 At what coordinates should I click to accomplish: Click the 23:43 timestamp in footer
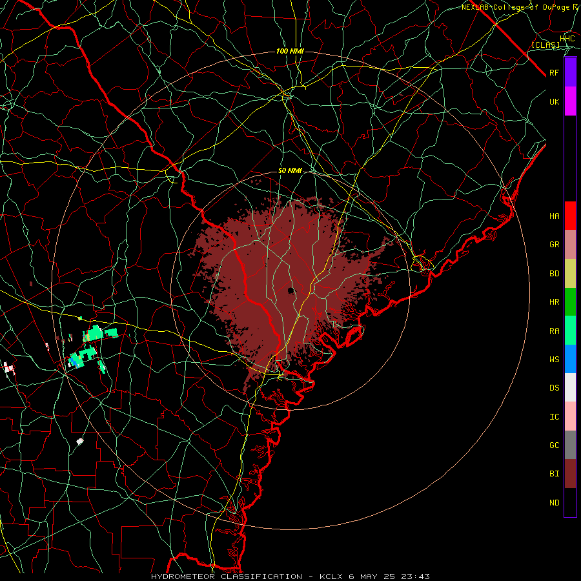(x=416, y=576)
